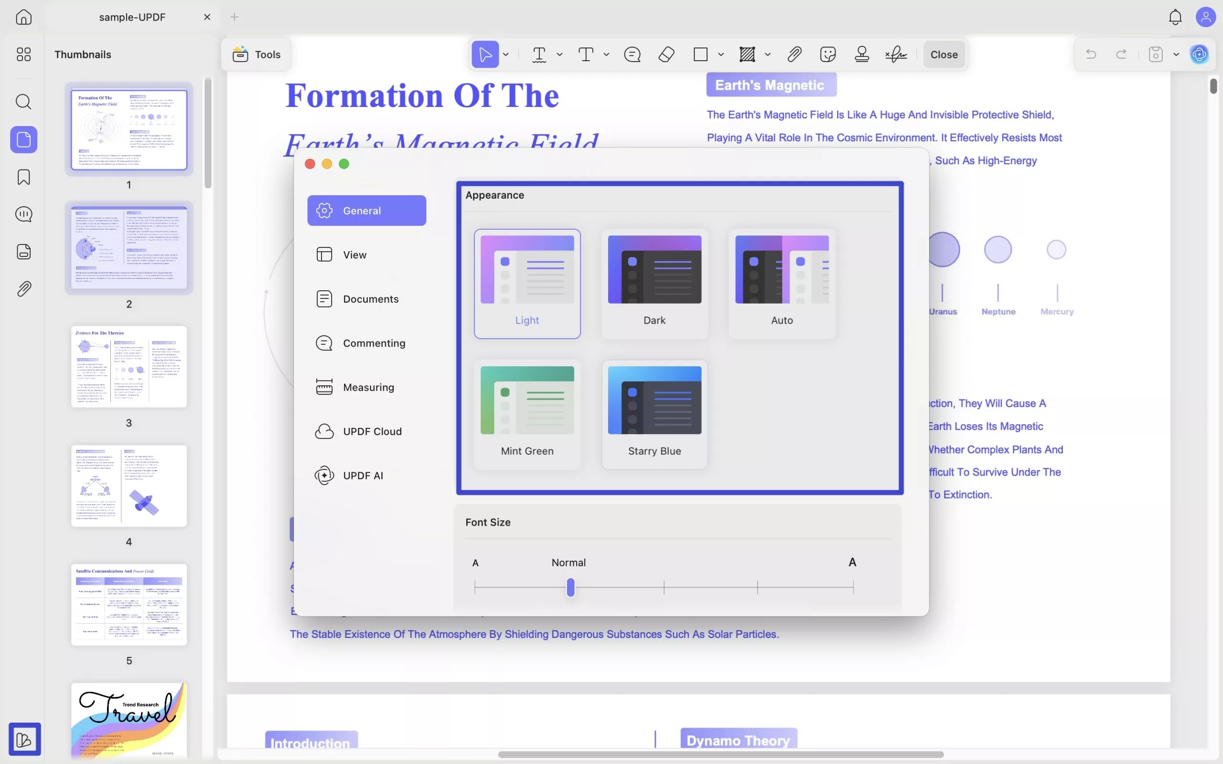This screenshot has width=1223, height=764.
Task: Choose the Auto appearance theme
Action: pyautogui.click(x=782, y=284)
